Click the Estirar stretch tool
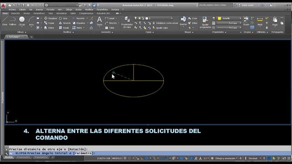This screenshot has width=292, height=164. pos(49,28)
